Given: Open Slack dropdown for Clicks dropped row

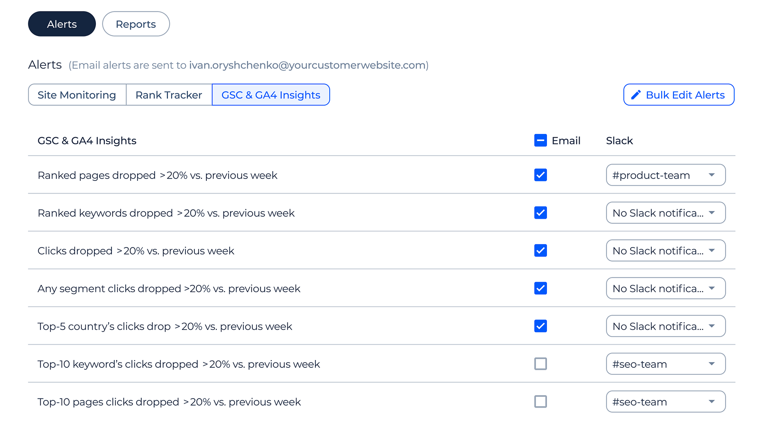Looking at the screenshot, I should pyautogui.click(x=665, y=250).
